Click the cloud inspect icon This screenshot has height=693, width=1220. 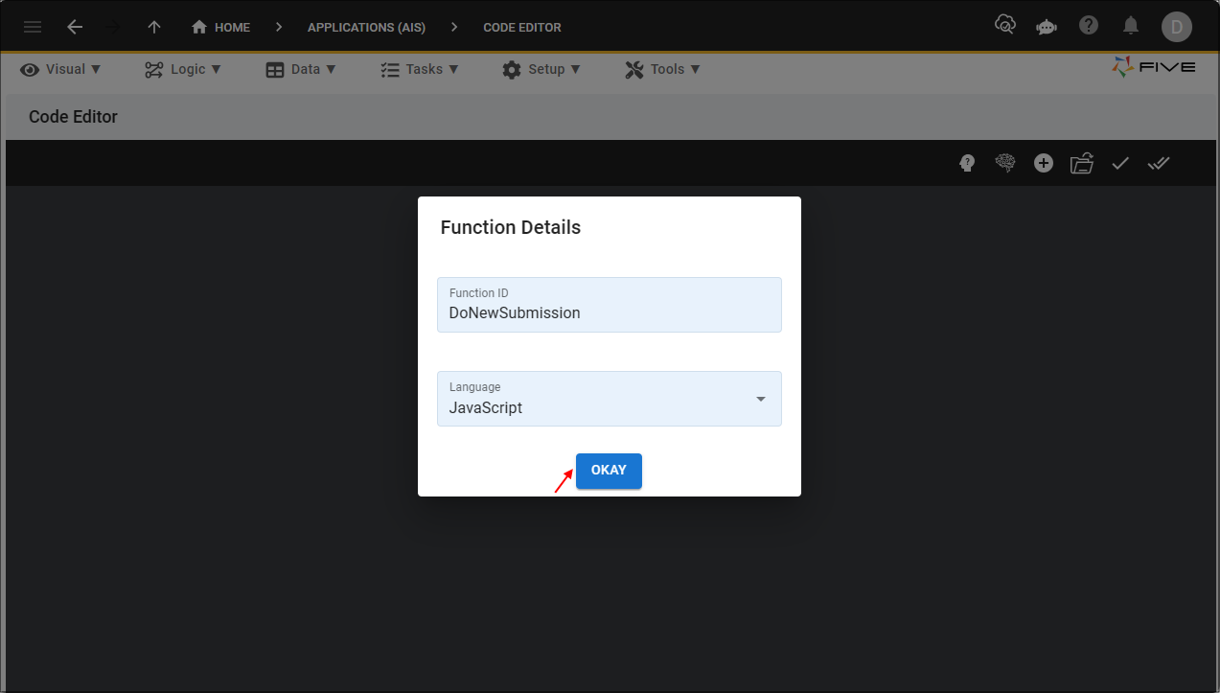pyautogui.click(x=1004, y=26)
